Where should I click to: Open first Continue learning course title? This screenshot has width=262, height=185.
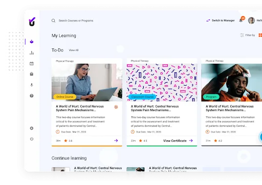(98, 168)
